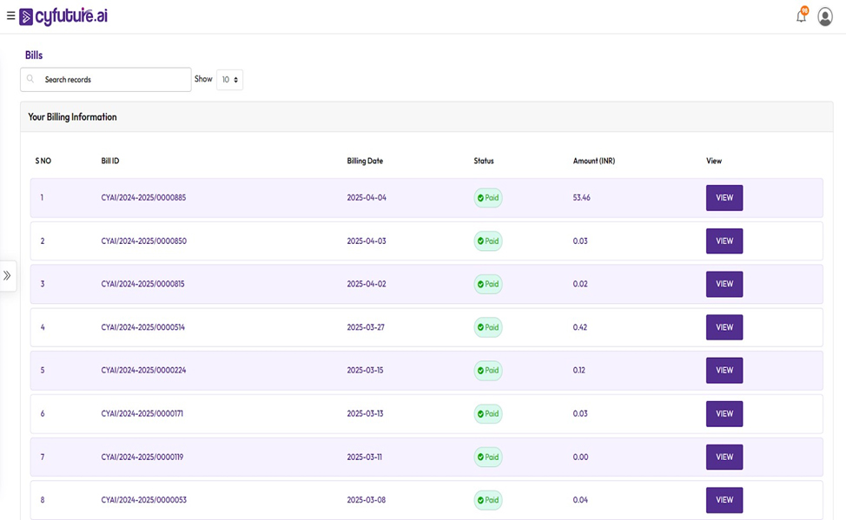
Task: View bill CYAI/2024-2025/0000224
Action: [724, 371]
